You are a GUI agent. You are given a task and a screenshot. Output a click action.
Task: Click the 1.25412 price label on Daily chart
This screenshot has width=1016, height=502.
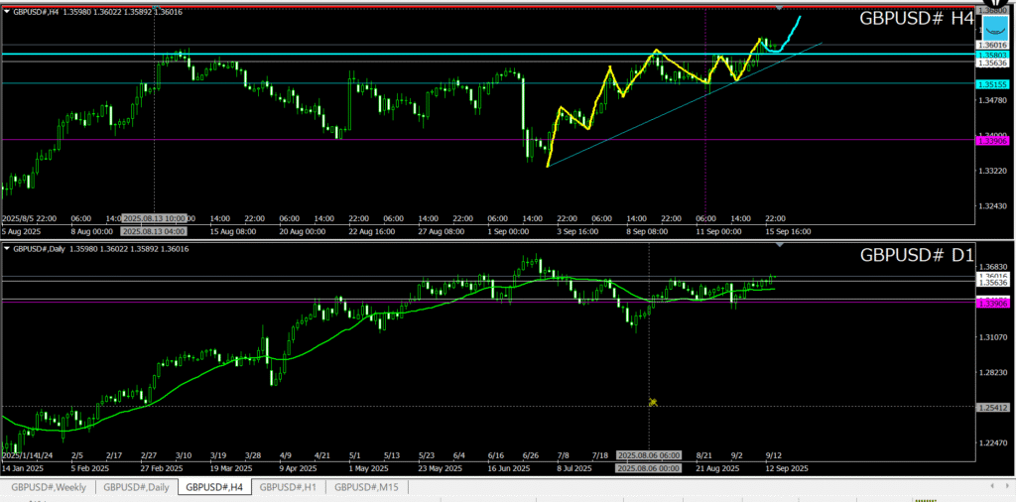(992, 408)
